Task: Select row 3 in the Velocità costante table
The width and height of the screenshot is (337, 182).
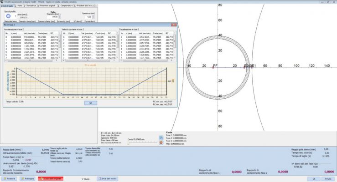Action: 89,46
